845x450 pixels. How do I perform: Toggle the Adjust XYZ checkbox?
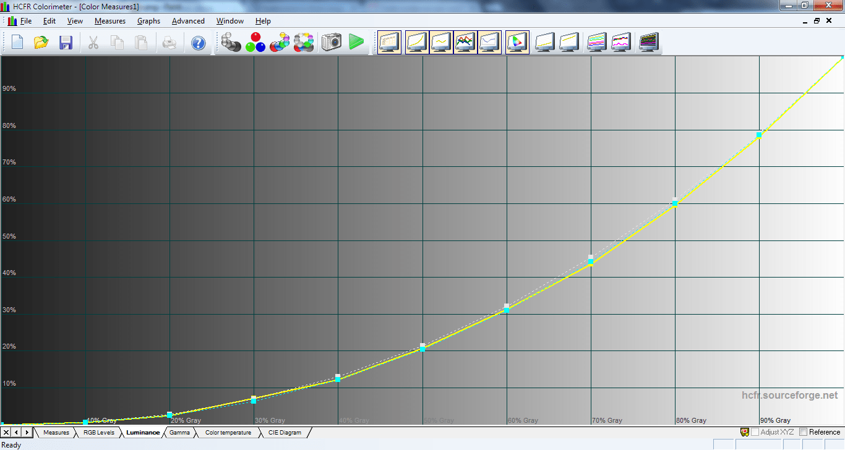pyautogui.click(x=755, y=432)
